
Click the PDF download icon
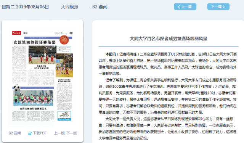(30, 133)
